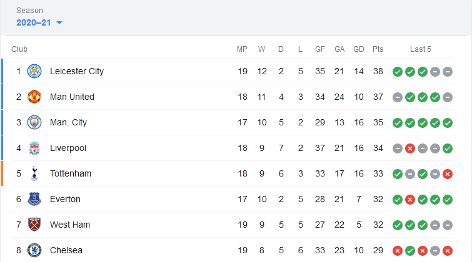The height and width of the screenshot is (262, 472).
Task: Click the Man. City club crest
Action: click(34, 122)
